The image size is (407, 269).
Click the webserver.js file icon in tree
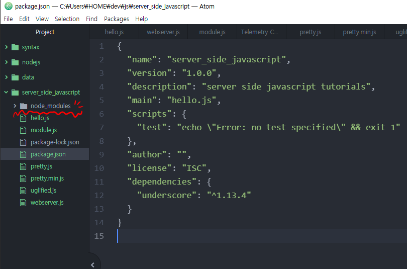[x=23, y=203]
